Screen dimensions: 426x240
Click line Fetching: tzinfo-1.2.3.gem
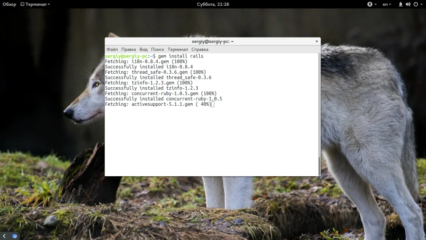(x=149, y=83)
